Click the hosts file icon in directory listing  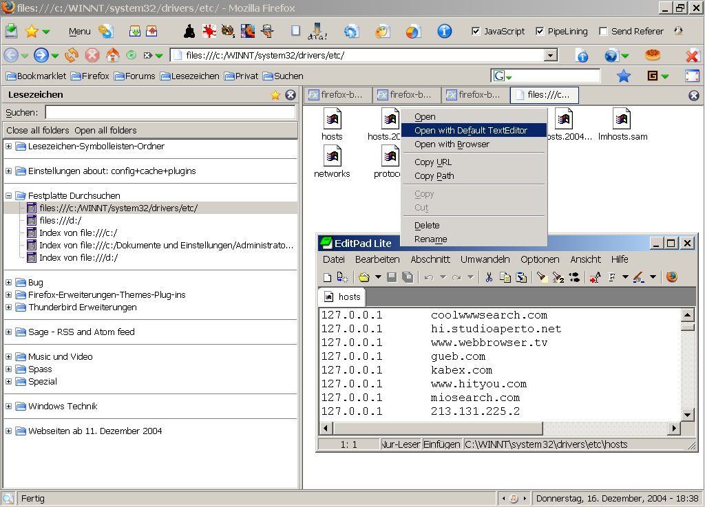(333, 119)
